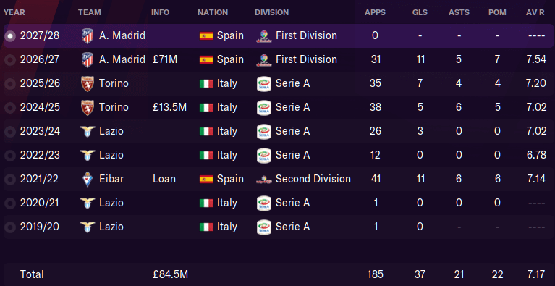Click the Eibar club crest icon
Viewport: 555px width, 286px height.
point(88,179)
